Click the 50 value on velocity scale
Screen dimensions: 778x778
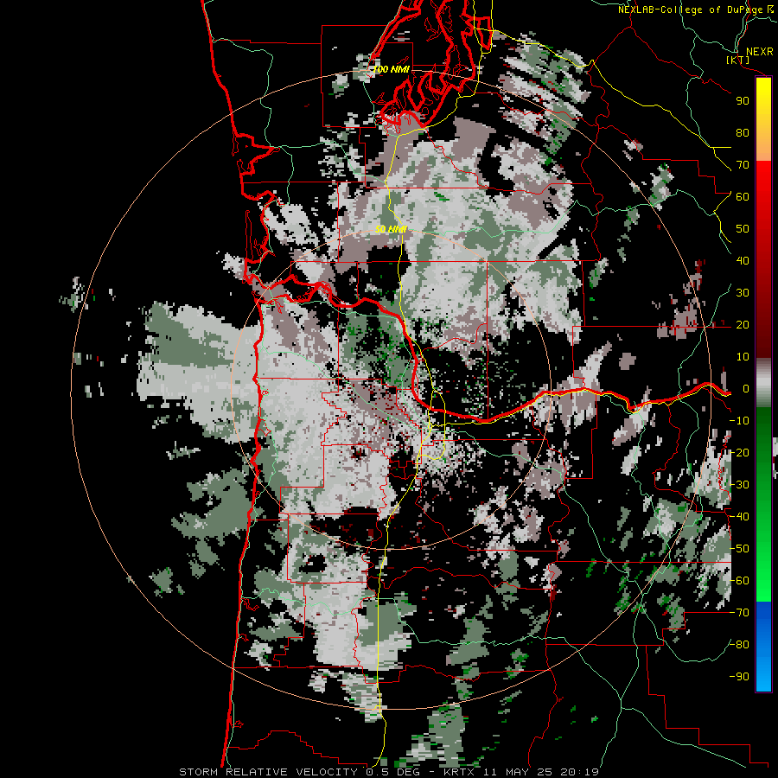click(x=743, y=229)
